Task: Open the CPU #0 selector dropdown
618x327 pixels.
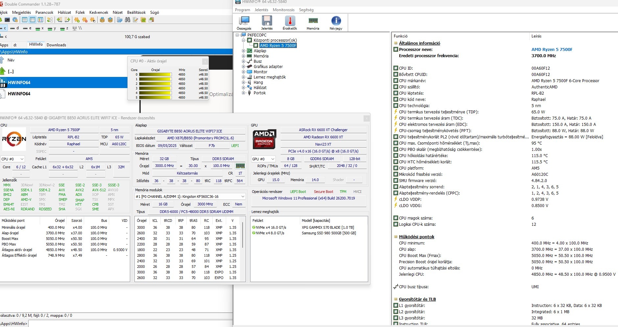Action: pos(13,159)
